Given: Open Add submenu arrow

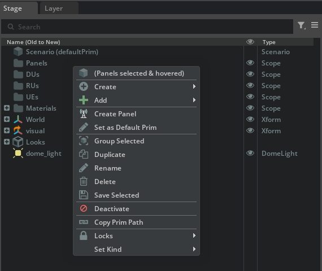Looking at the screenshot, I should click(194, 100).
